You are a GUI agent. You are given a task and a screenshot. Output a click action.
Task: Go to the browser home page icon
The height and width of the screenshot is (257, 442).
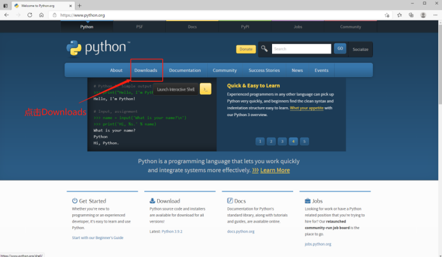point(42,15)
